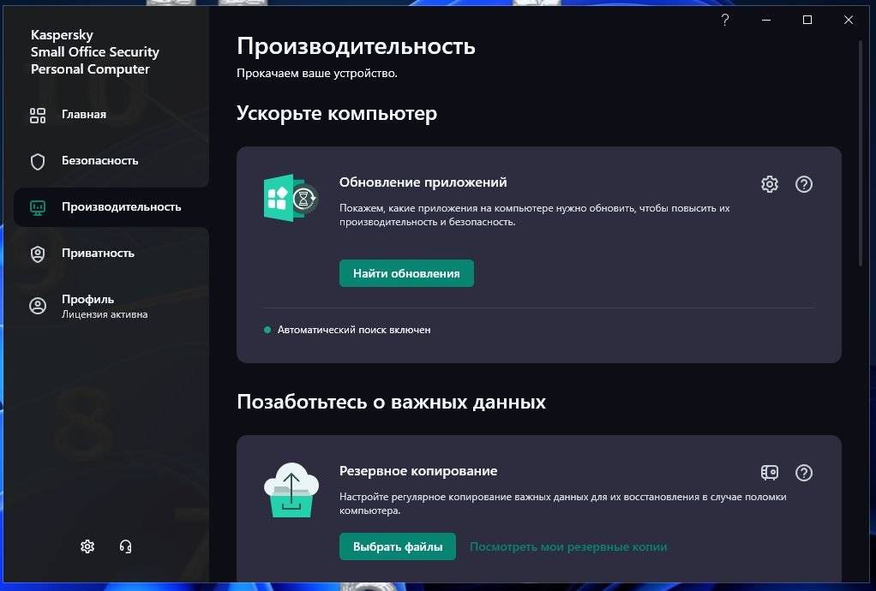Minimize the Kaspersky window
Viewport: 876px width, 591px height.
766,20
